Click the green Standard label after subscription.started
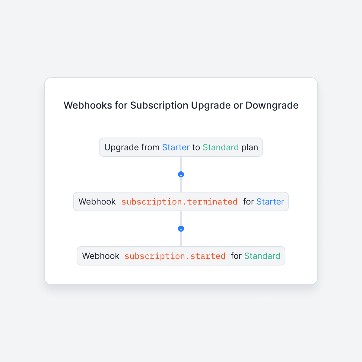 click(x=262, y=256)
